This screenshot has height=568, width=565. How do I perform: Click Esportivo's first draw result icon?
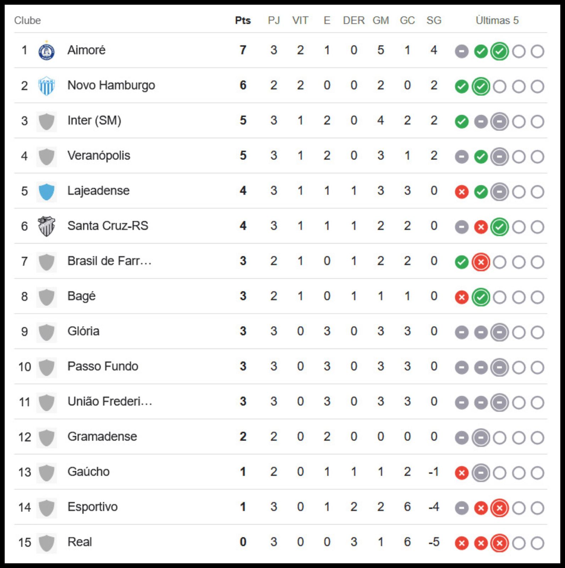click(462, 508)
